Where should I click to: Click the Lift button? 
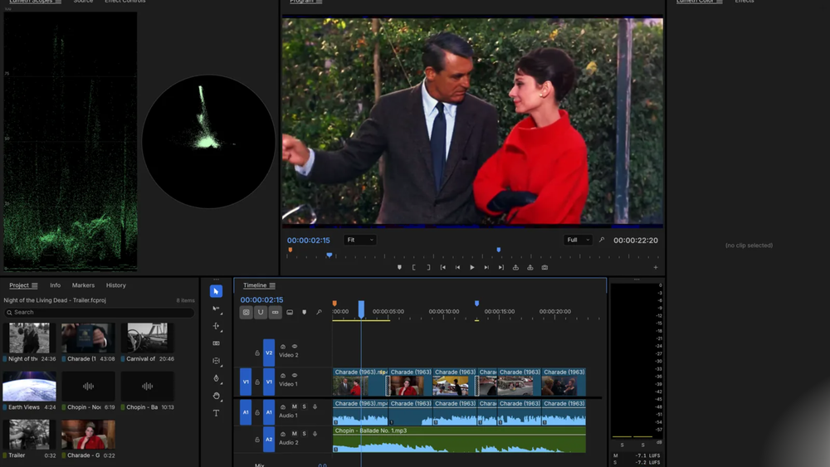pos(515,268)
